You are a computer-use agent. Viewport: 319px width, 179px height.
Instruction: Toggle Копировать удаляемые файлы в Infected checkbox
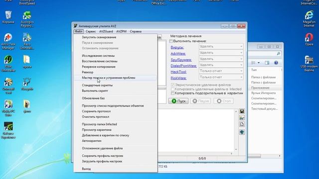click(173, 89)
